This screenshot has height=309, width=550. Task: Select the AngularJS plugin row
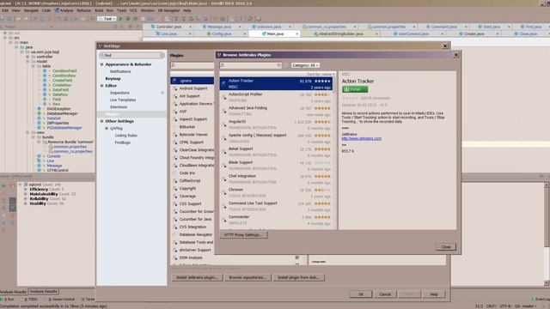click(276, 124)
